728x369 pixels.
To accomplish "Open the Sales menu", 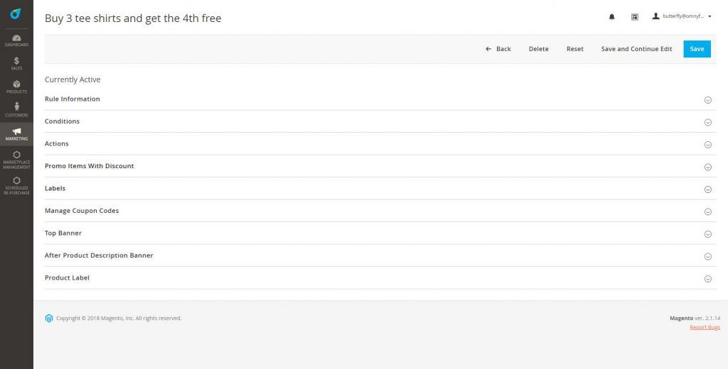I will [x=16, y=63].
